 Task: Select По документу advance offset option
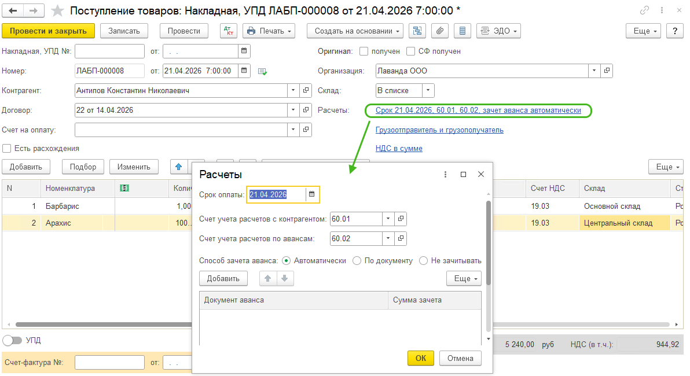coord(357,261)
